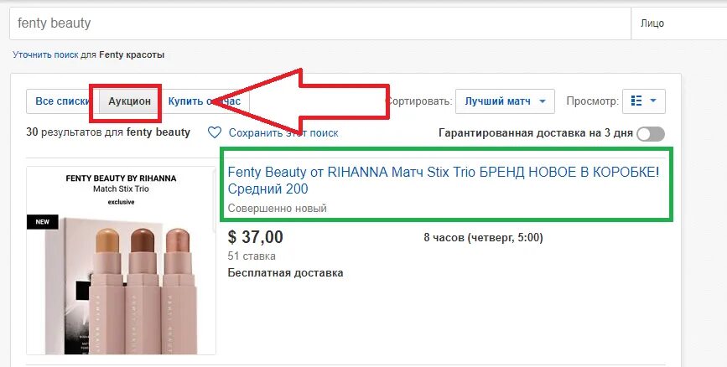This screenshot has width=727, height=367.
Task: Switch to the Купить сейчас tab
Action: click(205, 101)
